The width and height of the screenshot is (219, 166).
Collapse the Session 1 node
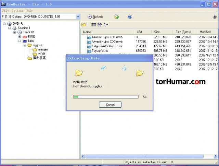(x=10, y=28)
